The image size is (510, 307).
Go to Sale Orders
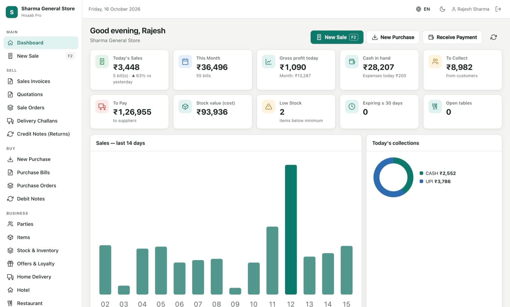tap(41, 108)
